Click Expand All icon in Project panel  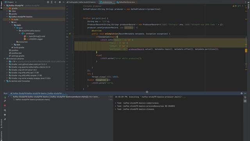tap(52, 2)
